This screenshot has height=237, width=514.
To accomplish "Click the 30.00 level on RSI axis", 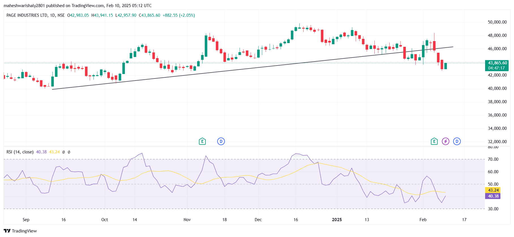I will (x=493, y=209).
